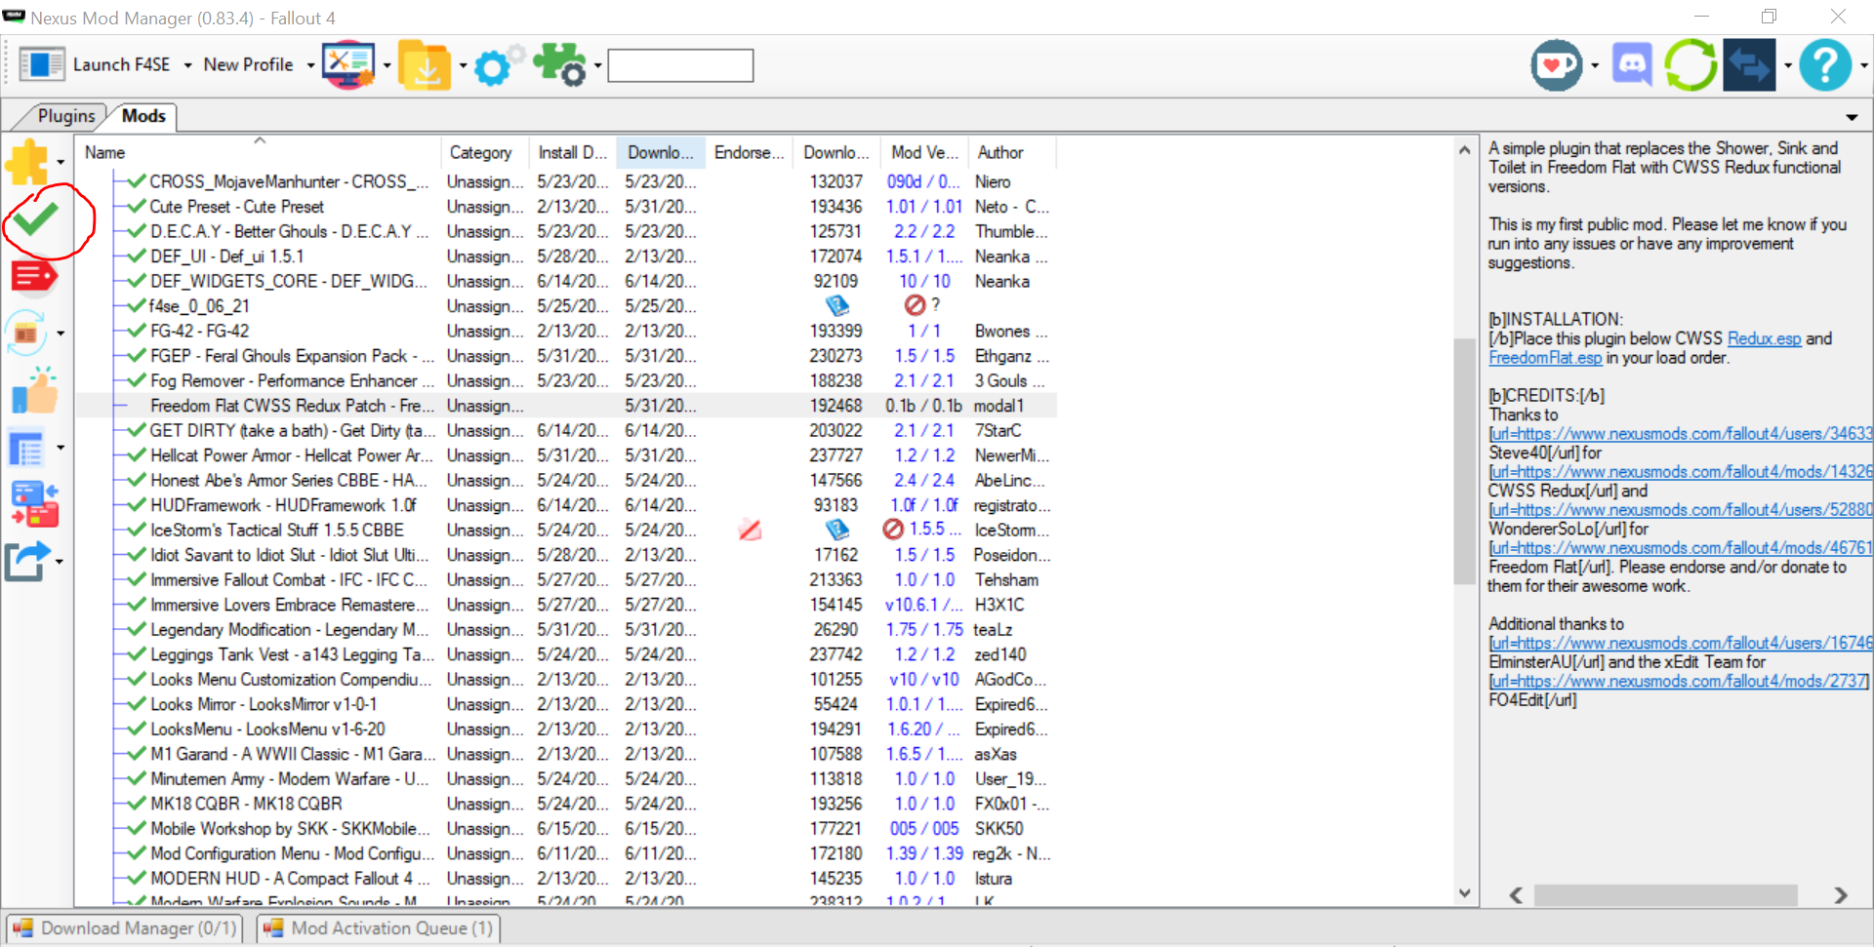The width and height of the screenshot is (1874, 947).
Task: Click the red prohibited icon in f4se_0_06_21 row
Action: pos(915,306)
